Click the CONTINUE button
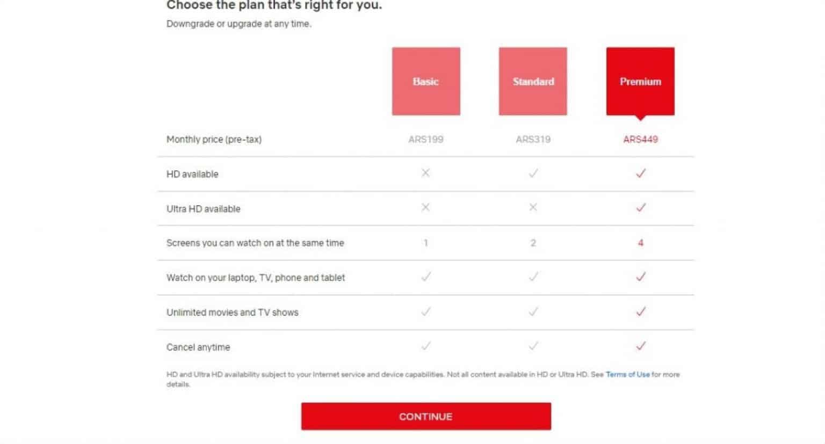The image size is (825, 444). pos(426,416)
